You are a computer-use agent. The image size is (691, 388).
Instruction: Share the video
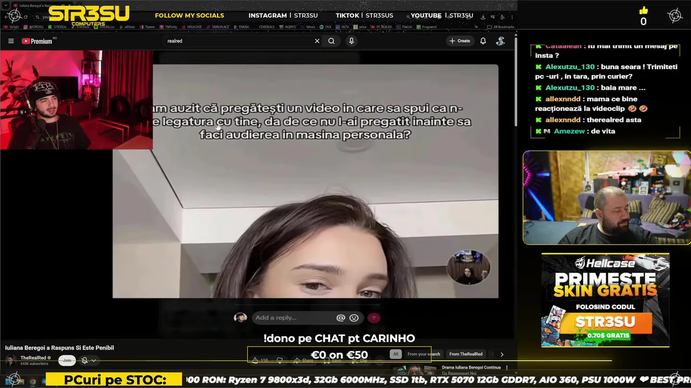(x=304, y=360)
